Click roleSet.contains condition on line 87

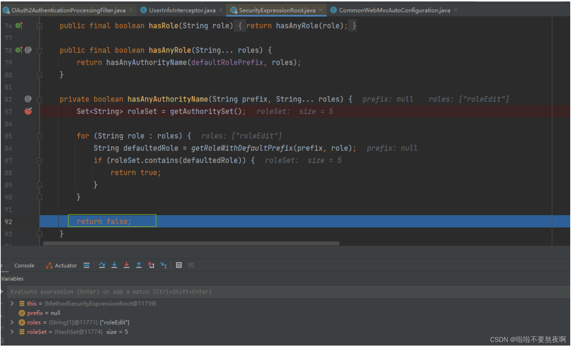click(x=176, y=160)
